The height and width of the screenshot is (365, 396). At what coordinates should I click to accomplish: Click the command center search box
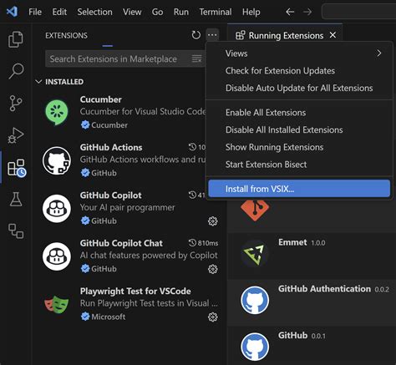[x=358, y=12]
